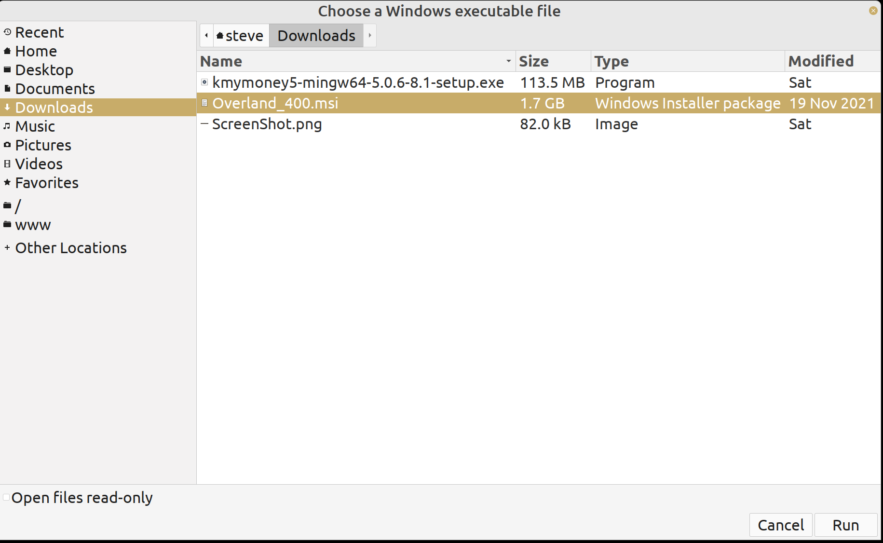Click the Favorites star icon
The width and height of the screenshot is (883, 543).
7,182
